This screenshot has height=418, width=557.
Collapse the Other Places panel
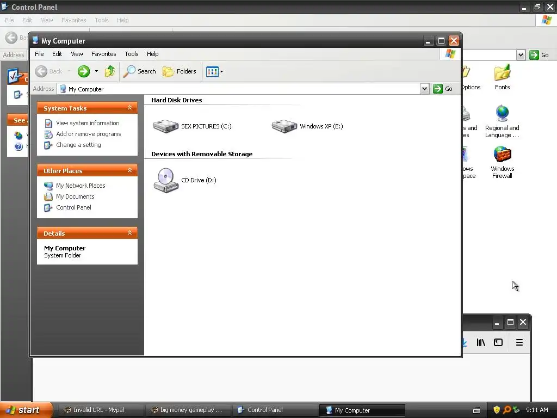(129, 170)
